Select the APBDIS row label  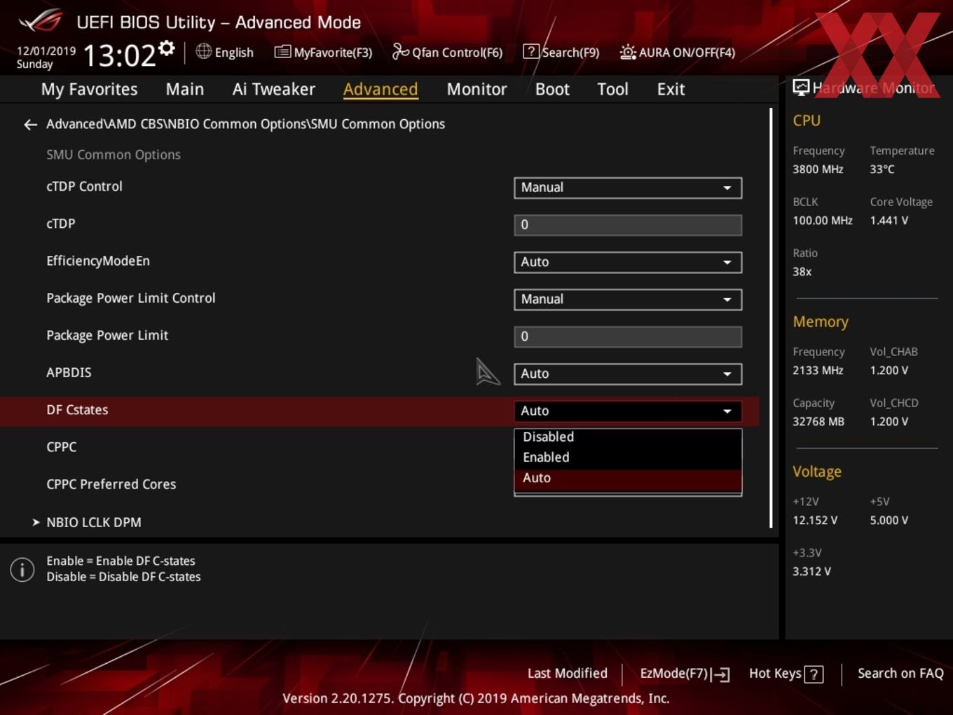[69, 372]
